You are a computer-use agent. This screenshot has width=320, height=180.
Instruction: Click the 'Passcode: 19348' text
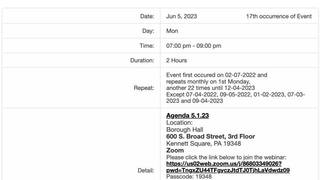pyautogui.click(x=189, y=176)
